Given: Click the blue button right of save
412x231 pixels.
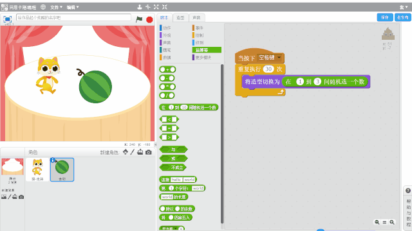Looking at the screenshot, I should (x=403, y=17).
